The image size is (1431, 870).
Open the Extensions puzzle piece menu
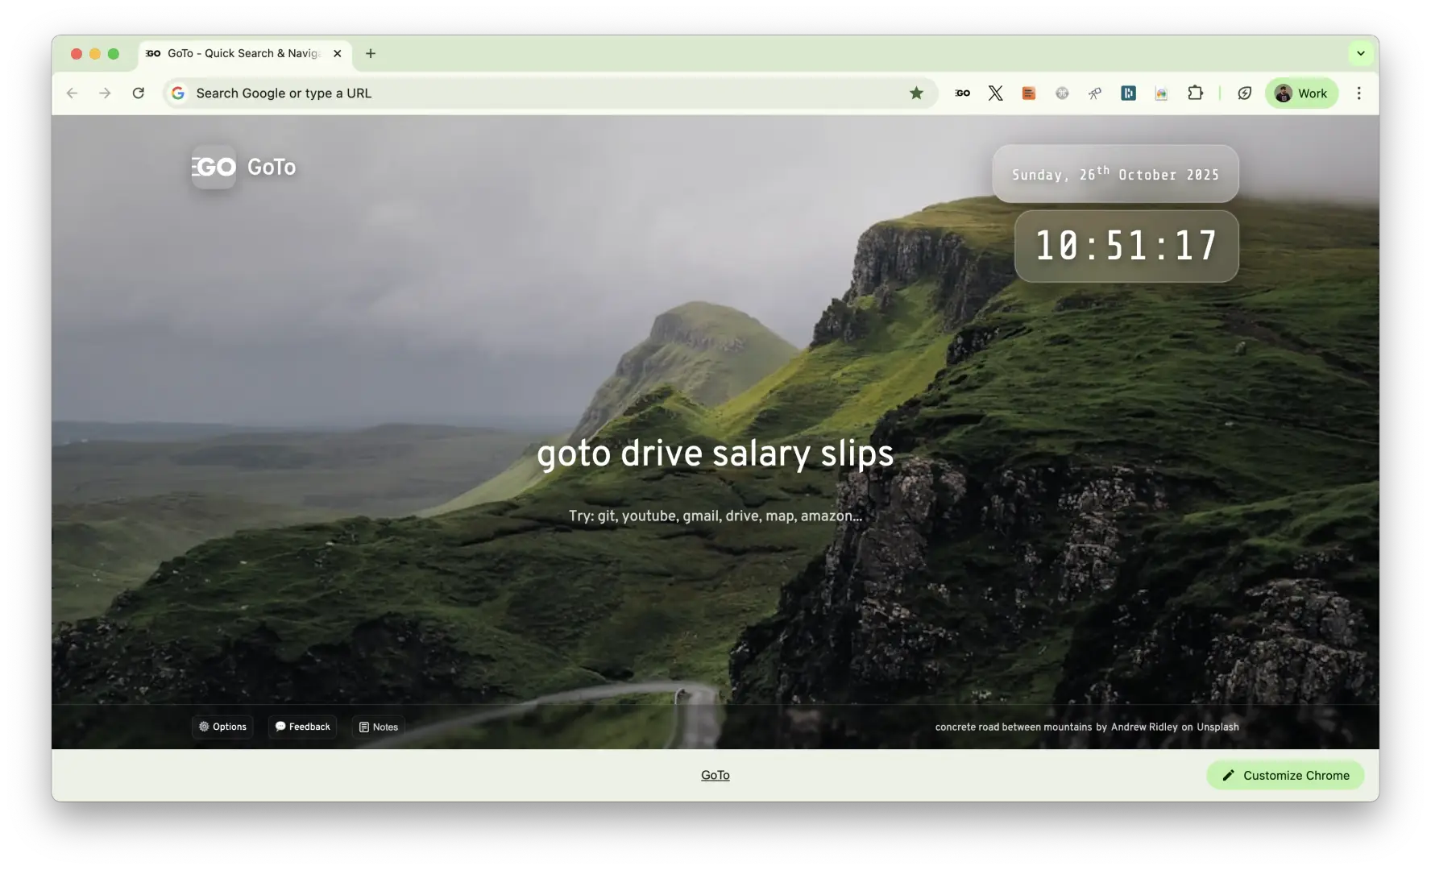[1195, 93]
